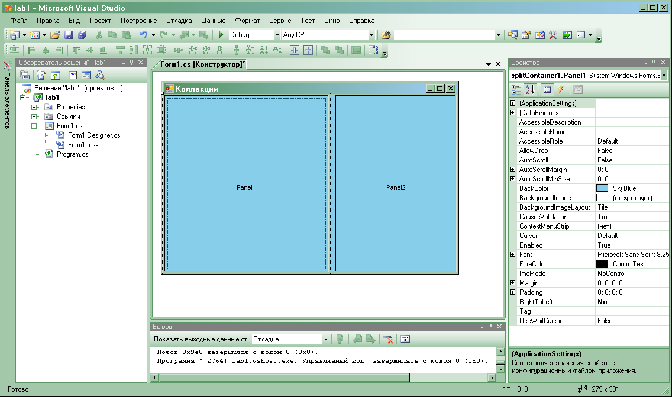This screenshot has width=672, height=397.
Task: Undo the last action with the arrow icon
Action: point(144,35)
